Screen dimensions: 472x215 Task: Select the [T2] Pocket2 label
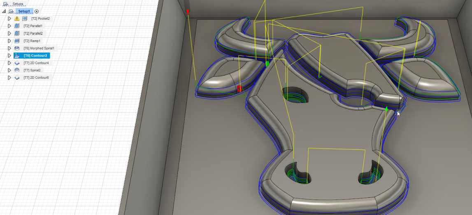pos(40,18)
